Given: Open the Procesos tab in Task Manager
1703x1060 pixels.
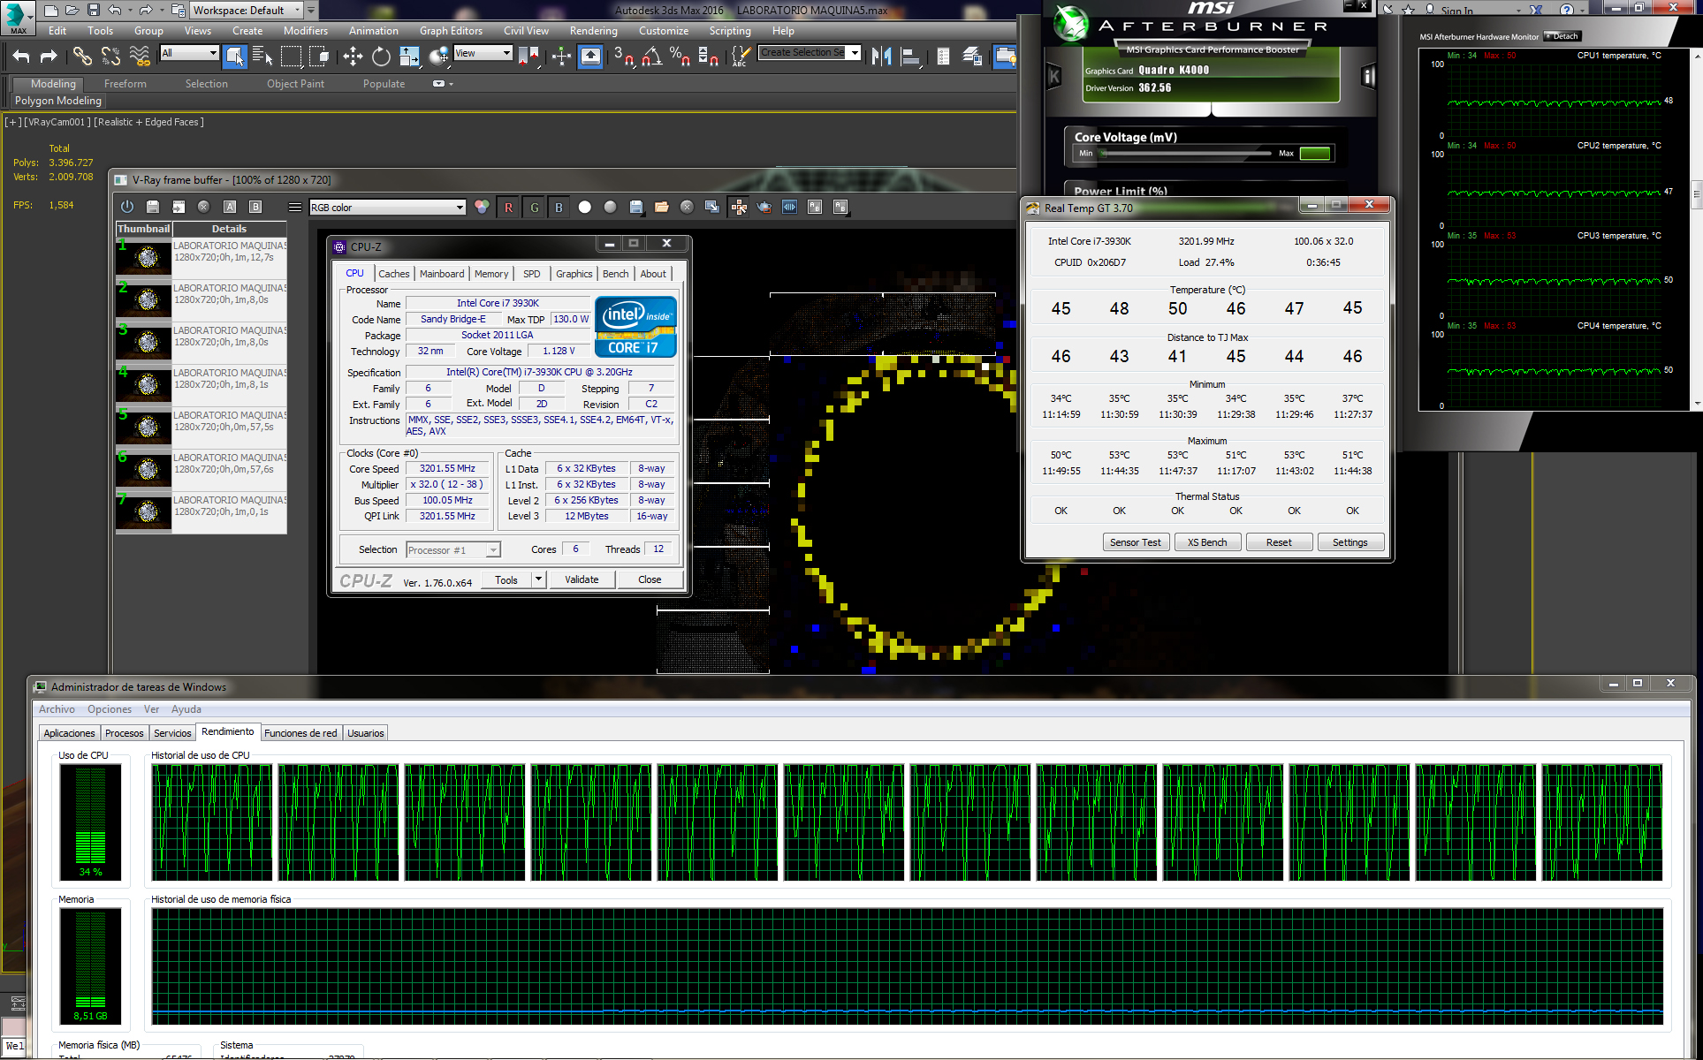Looking at the screenshot, I should 124,733.
